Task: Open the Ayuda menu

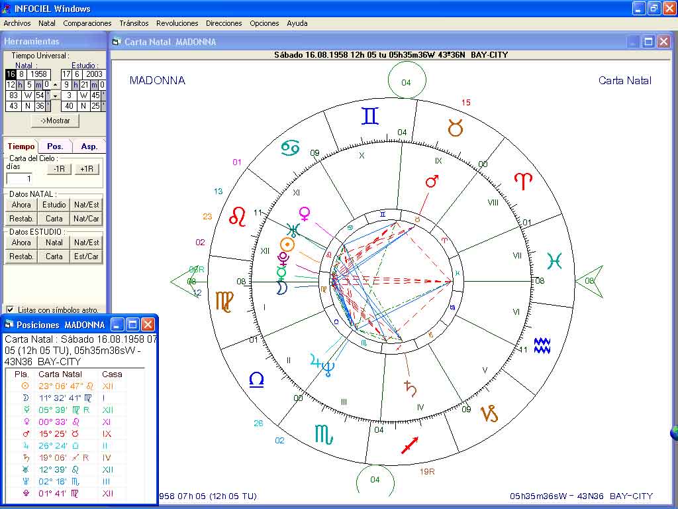Action: tap(297, 23)
